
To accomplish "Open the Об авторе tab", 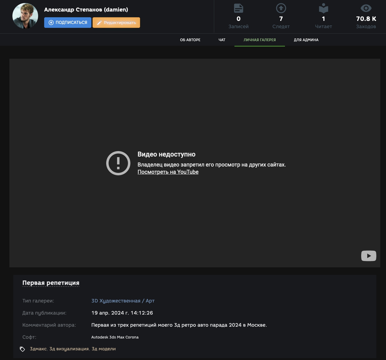I will [190, 40].
